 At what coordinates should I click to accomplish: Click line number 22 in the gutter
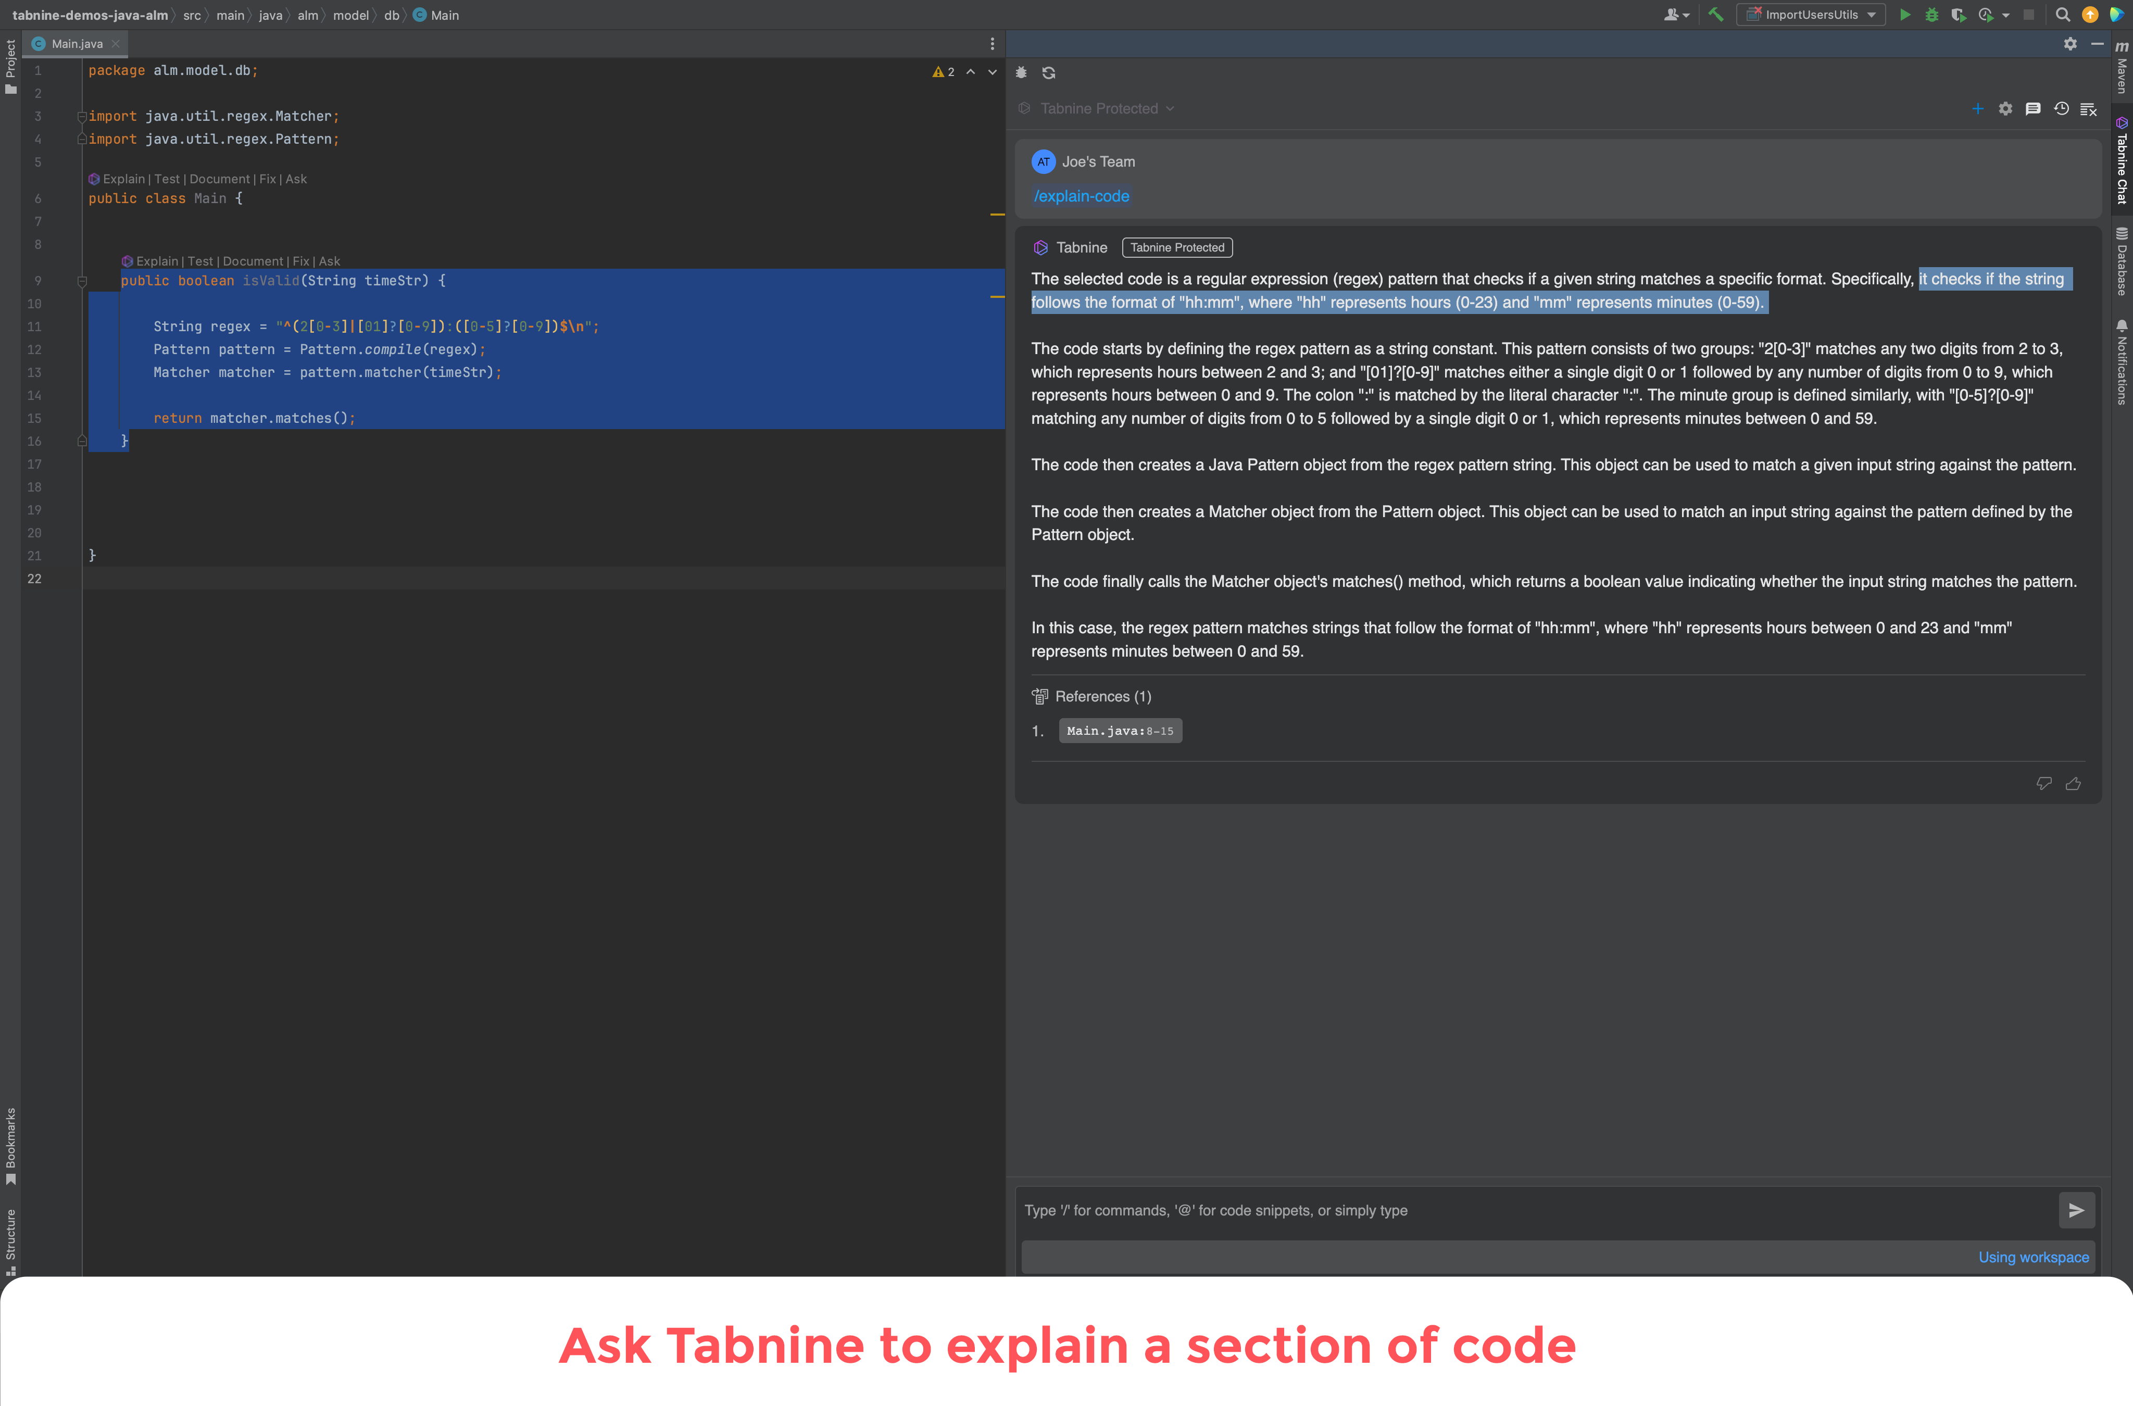click(x=34, y=579)
